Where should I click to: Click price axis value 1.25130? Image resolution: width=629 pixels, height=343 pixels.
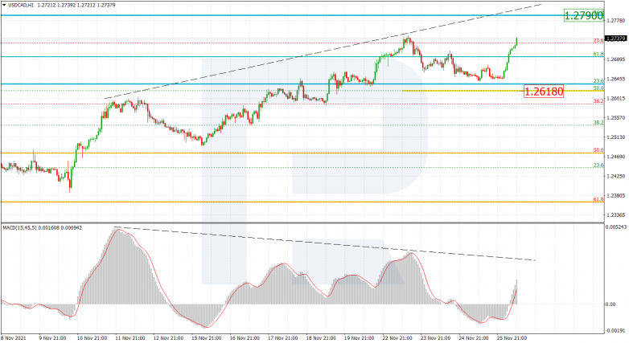(x=616, y=137)
